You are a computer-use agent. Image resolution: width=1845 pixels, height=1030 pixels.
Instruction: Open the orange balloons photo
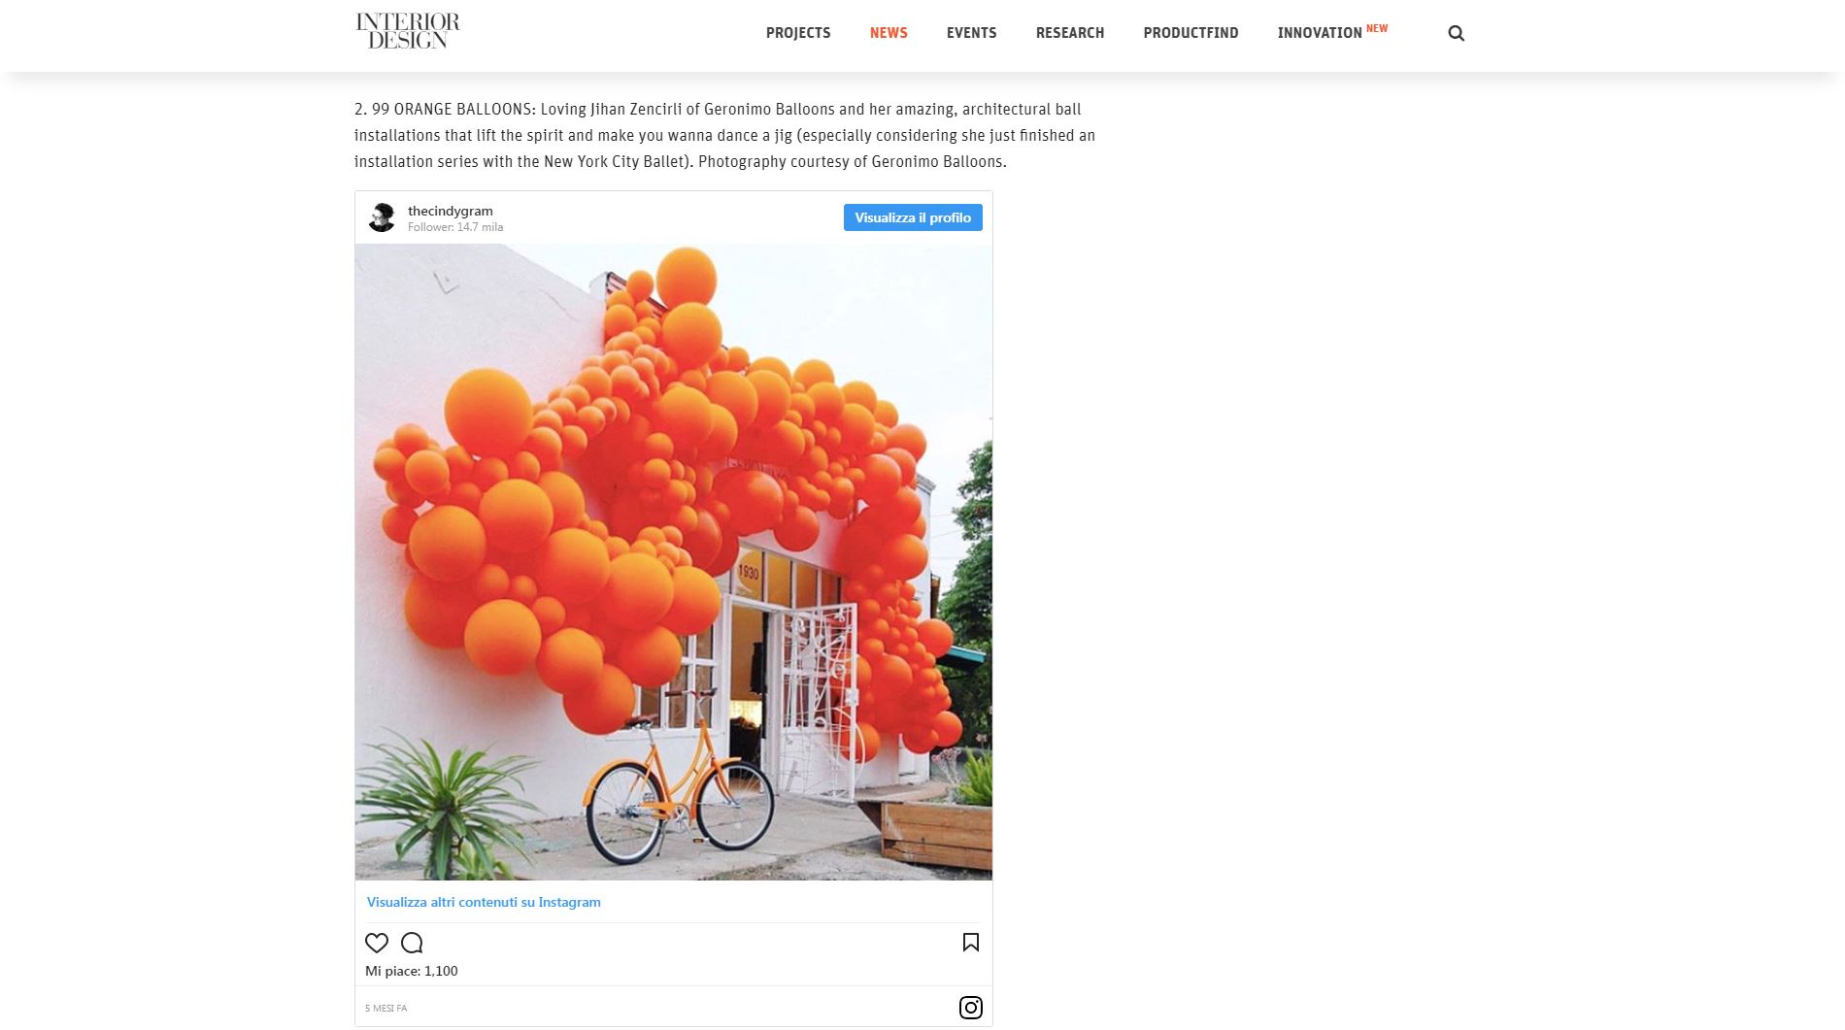click(x=674, y=562)
